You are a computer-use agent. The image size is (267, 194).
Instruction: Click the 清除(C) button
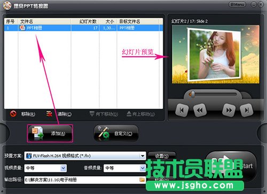click(65, 114)
